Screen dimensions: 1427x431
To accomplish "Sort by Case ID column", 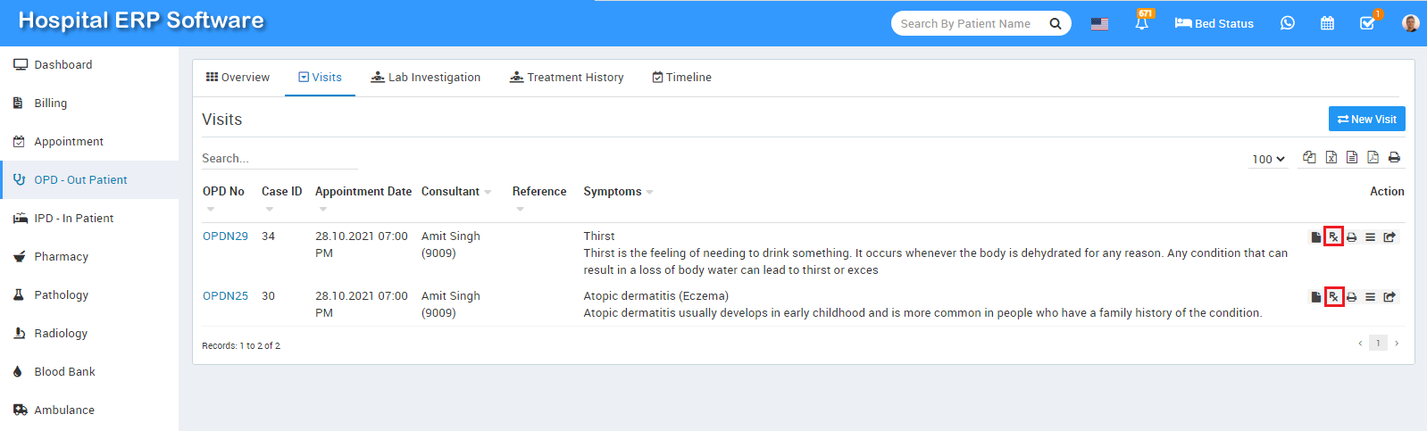I will point(281,192).
